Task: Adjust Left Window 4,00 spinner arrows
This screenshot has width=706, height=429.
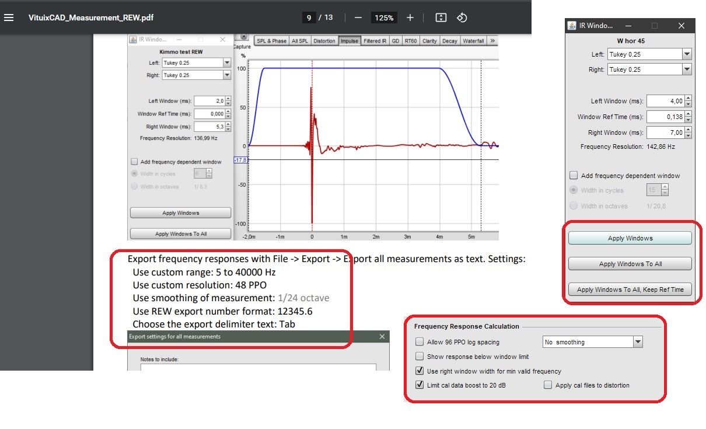Action: 688,101
